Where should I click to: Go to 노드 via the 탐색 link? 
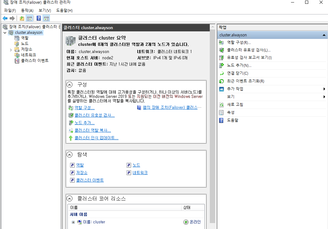click(136, 165)
